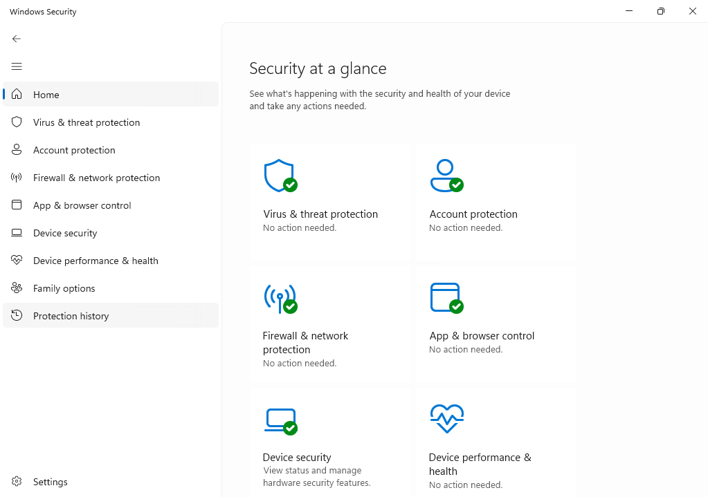Select Home in the sidebar
This screenshot has height=497, width=708.
[46, 95]
